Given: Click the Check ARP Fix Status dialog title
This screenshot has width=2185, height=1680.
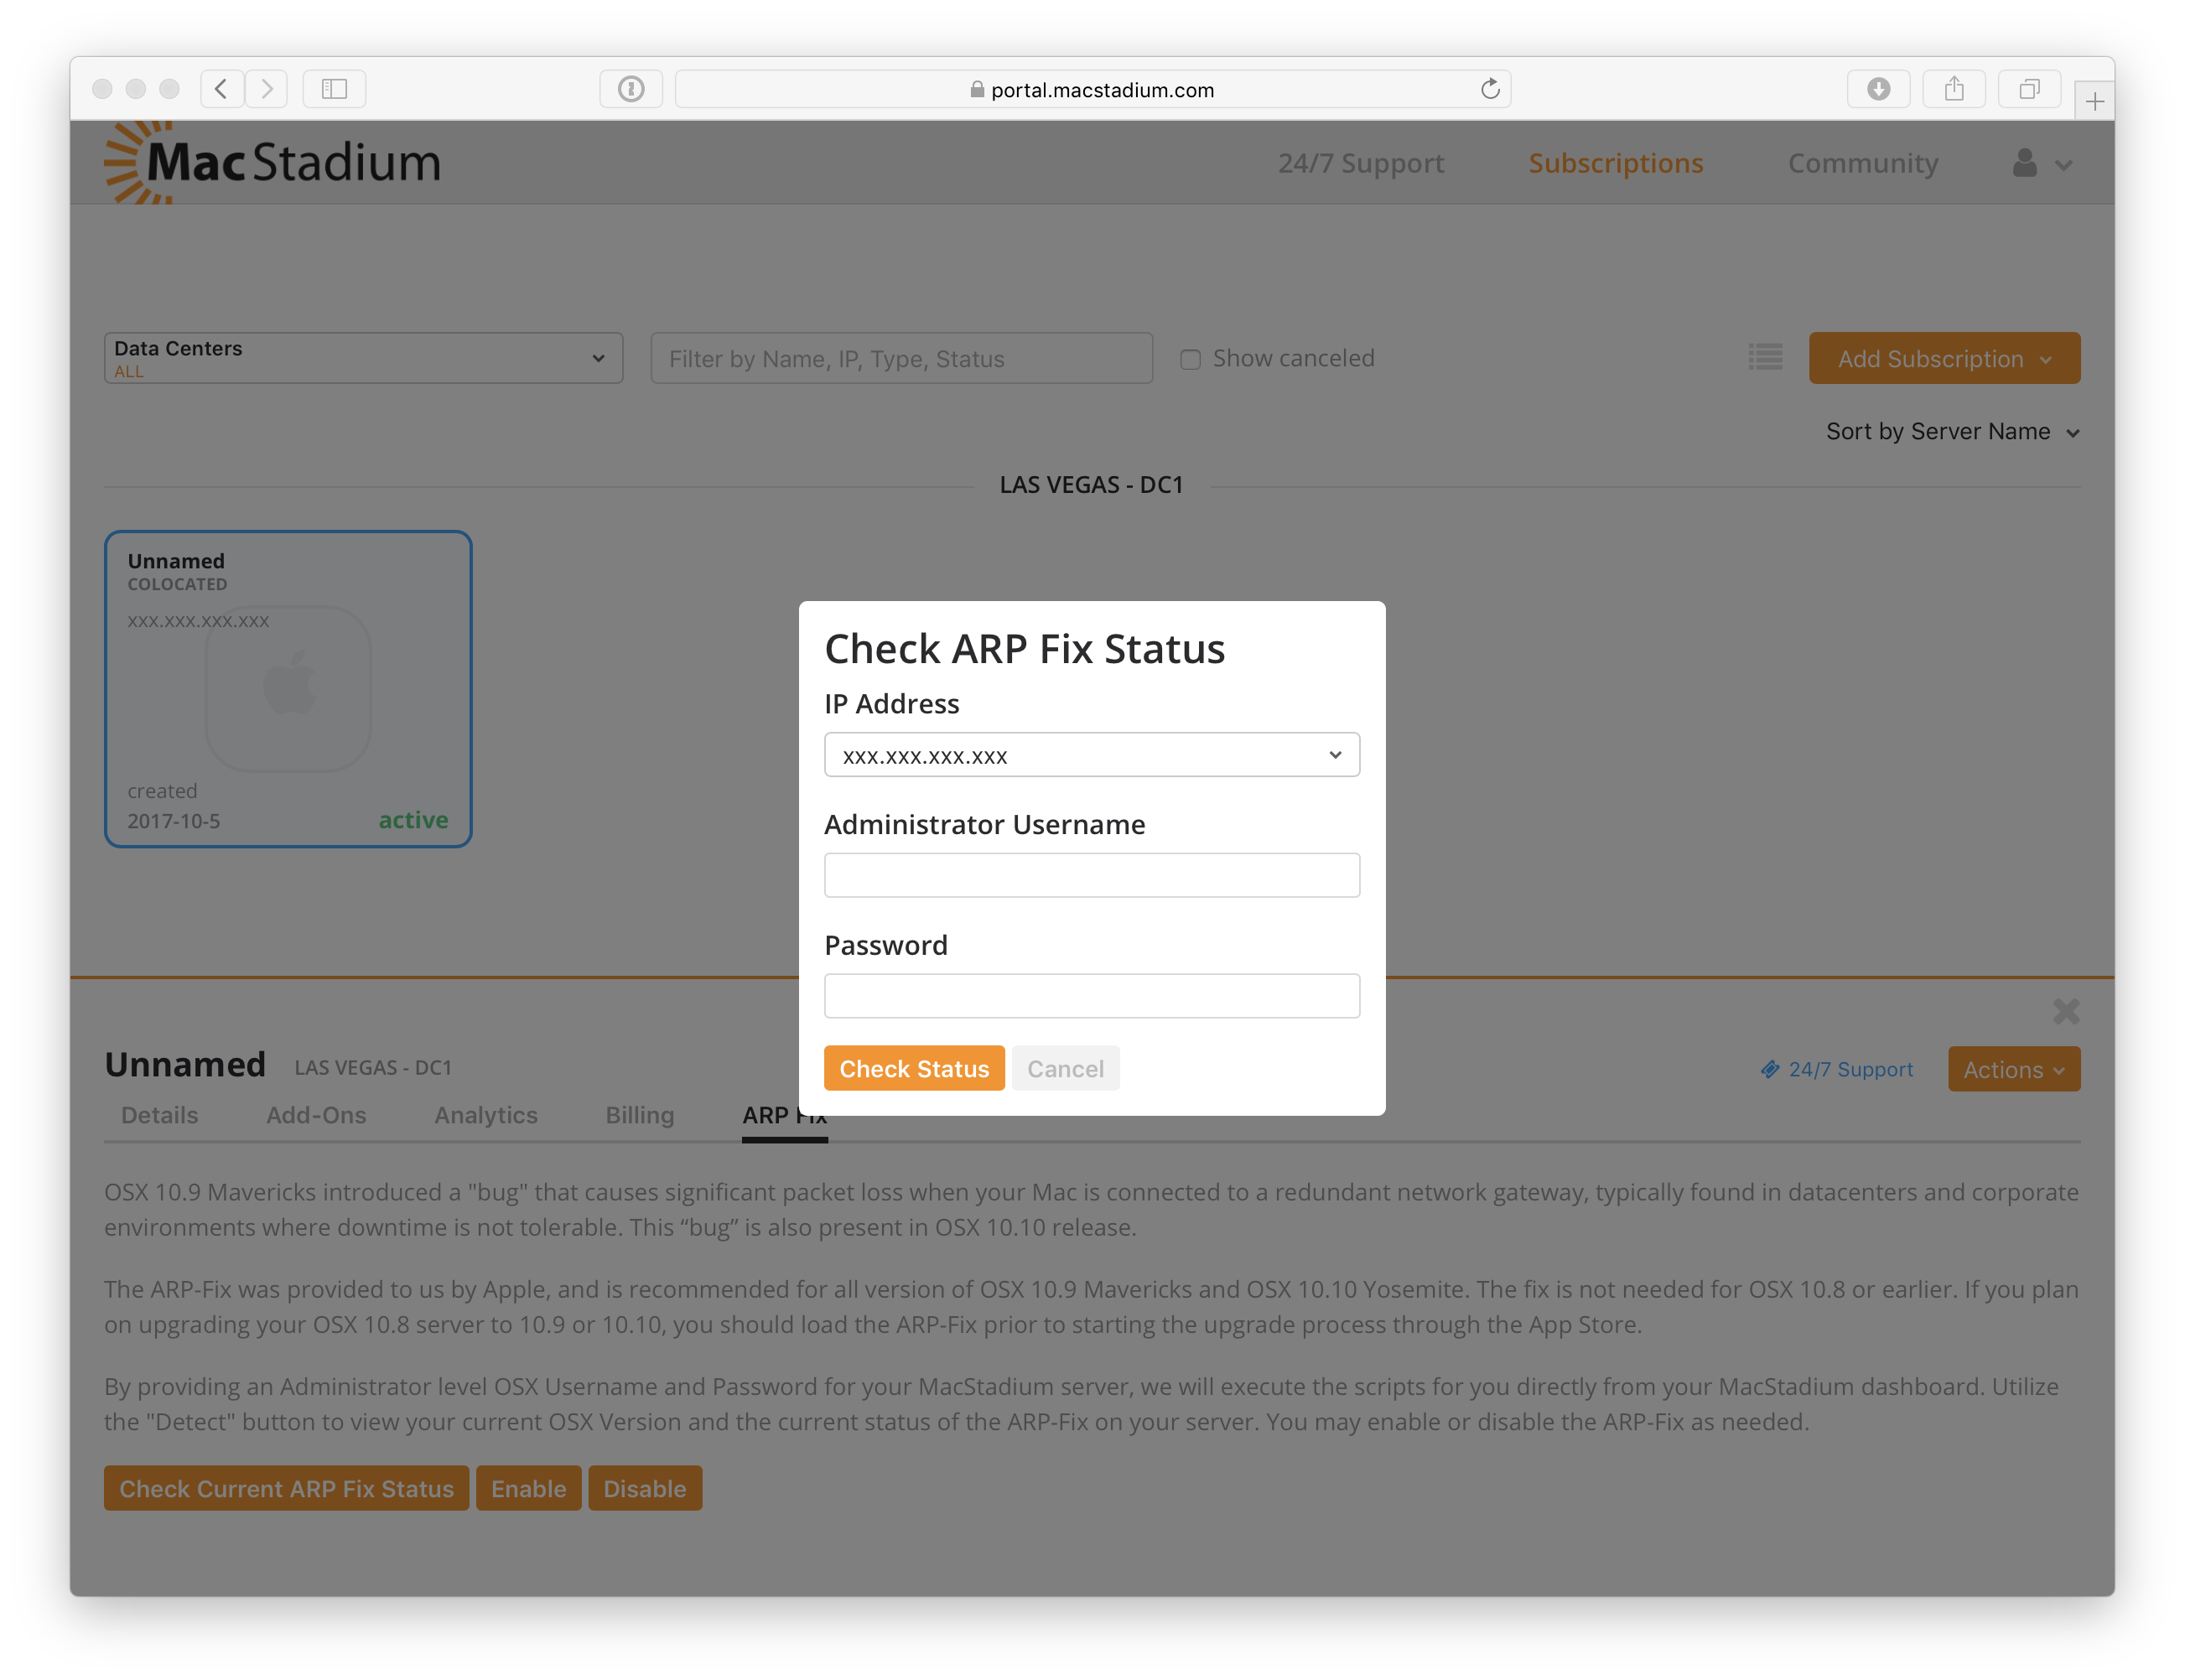Looking at the screenshot, I should pyautogui.click(x=1024, y=649).
